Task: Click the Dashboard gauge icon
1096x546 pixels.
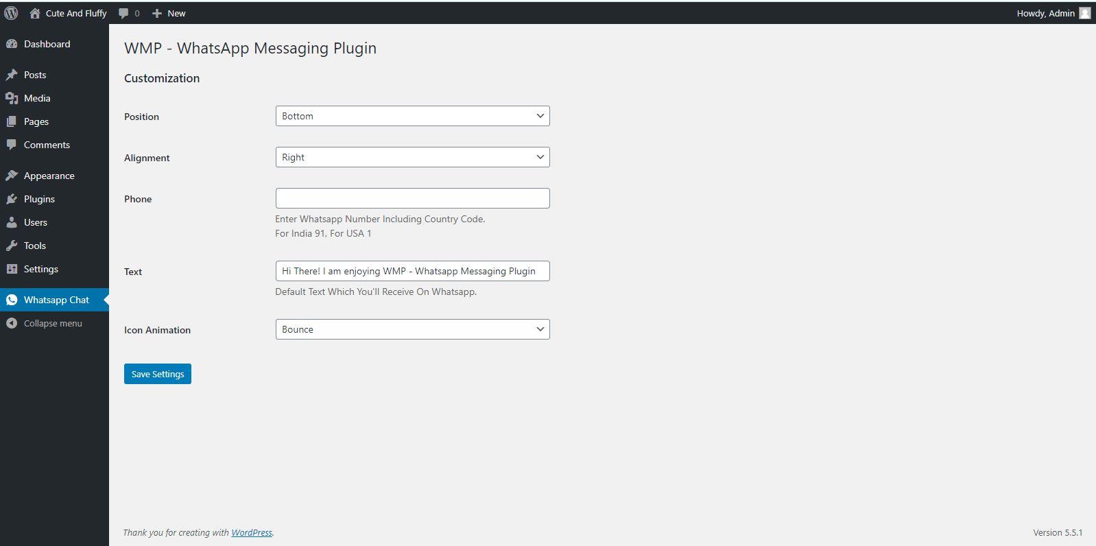Action: coord(12,44)
